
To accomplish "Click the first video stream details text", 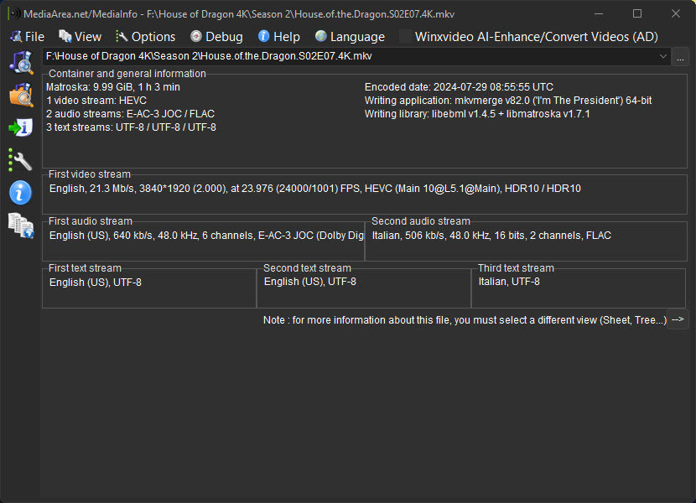I will [x=315, y=189].
